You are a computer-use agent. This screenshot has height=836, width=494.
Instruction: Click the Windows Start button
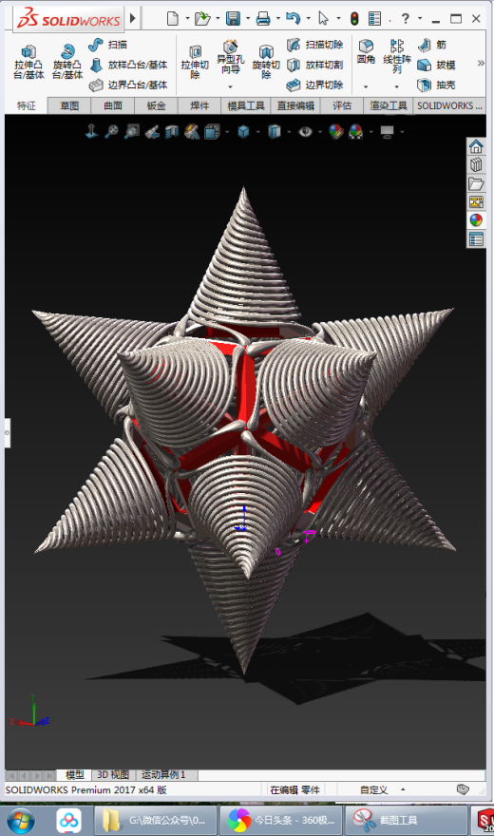[x=20, y=821]
